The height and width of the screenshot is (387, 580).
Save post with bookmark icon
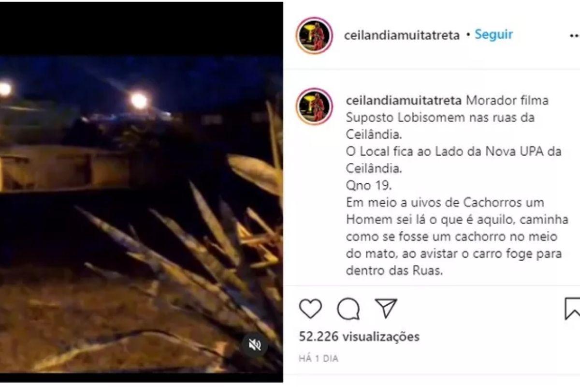click(572, 309)
